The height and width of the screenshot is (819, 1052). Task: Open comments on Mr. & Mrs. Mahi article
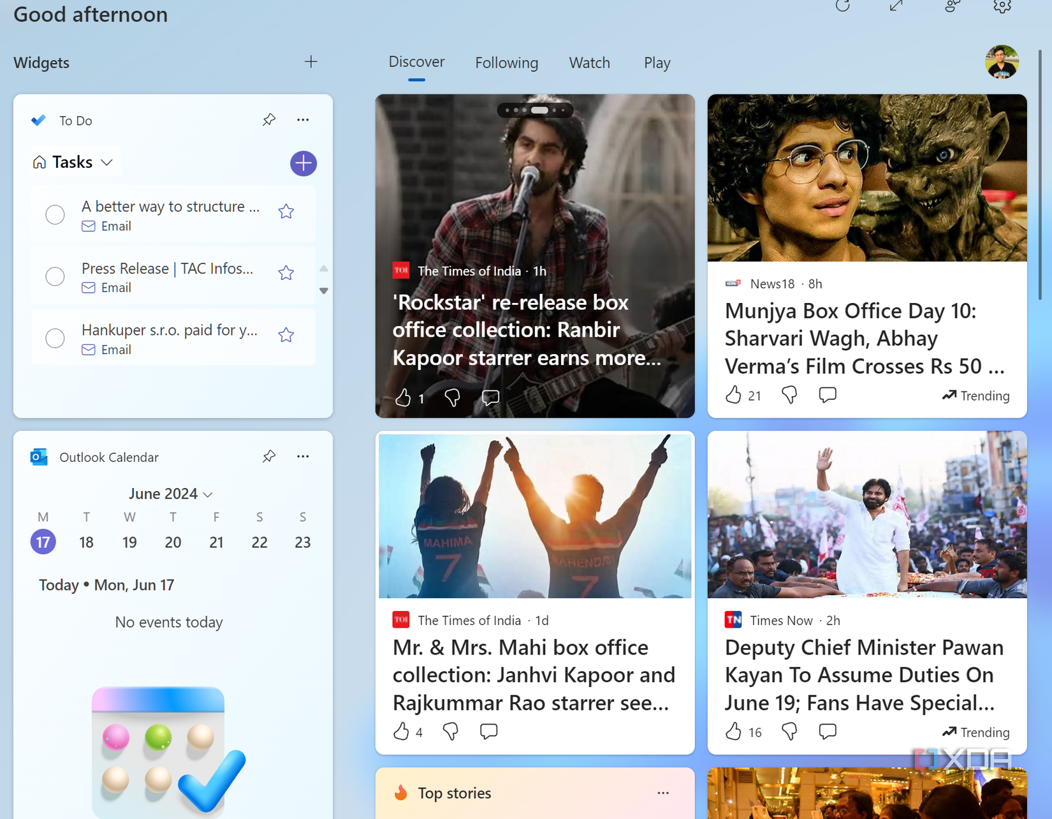coord(488,732)
